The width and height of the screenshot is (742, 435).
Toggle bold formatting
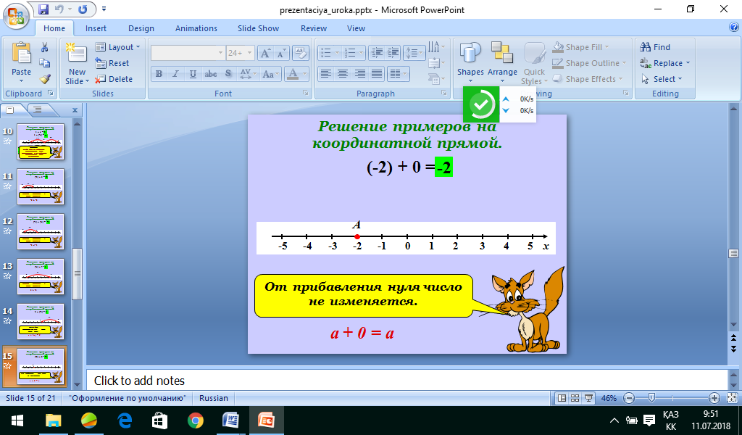coord(159,74)
